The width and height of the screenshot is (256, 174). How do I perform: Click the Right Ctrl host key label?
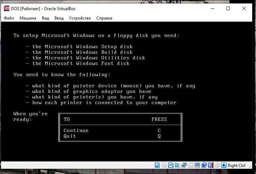[x=236, y=166]
